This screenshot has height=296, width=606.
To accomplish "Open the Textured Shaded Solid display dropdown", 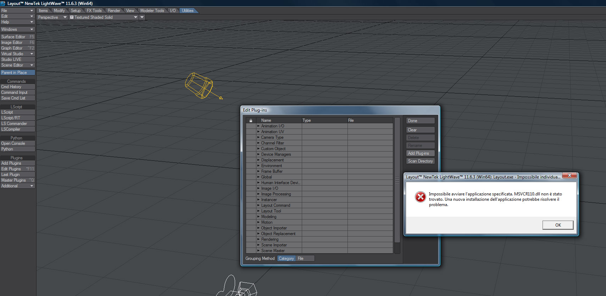I will pyautogui.click(x=104, y=17).
